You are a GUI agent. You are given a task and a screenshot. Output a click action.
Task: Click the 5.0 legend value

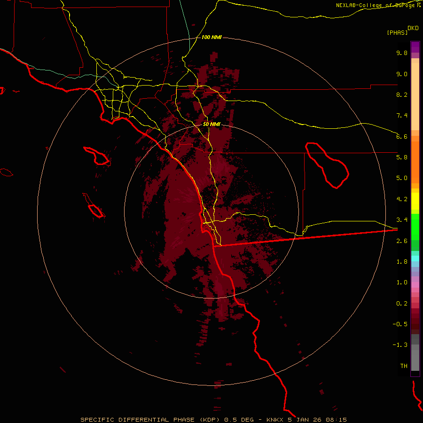402,178
